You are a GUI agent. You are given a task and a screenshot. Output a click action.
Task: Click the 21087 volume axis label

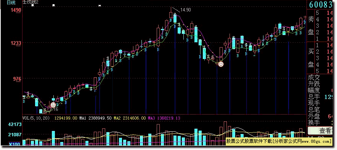coord(15,134)
